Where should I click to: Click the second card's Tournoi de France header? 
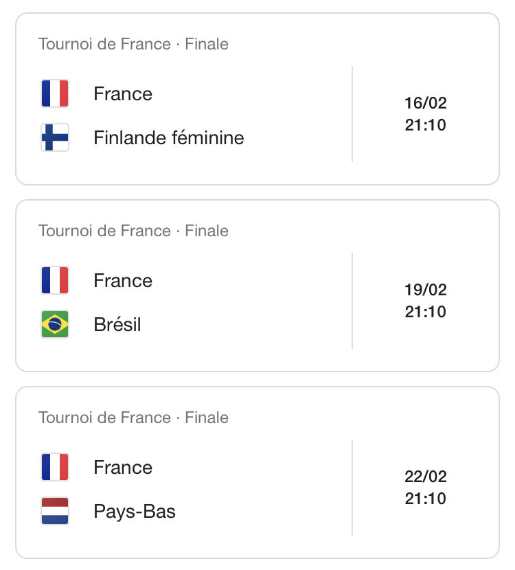pyautogui.click(x=133, y=231)
